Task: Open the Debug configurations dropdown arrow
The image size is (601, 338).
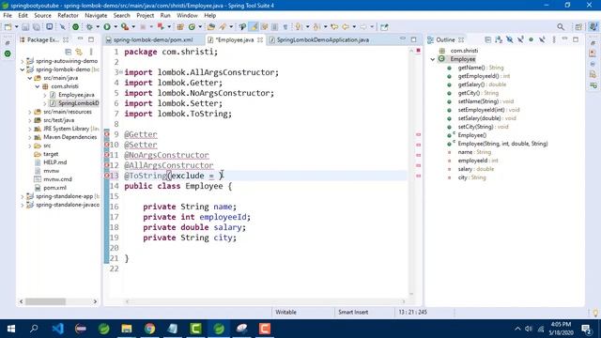Action: point(98,27)
